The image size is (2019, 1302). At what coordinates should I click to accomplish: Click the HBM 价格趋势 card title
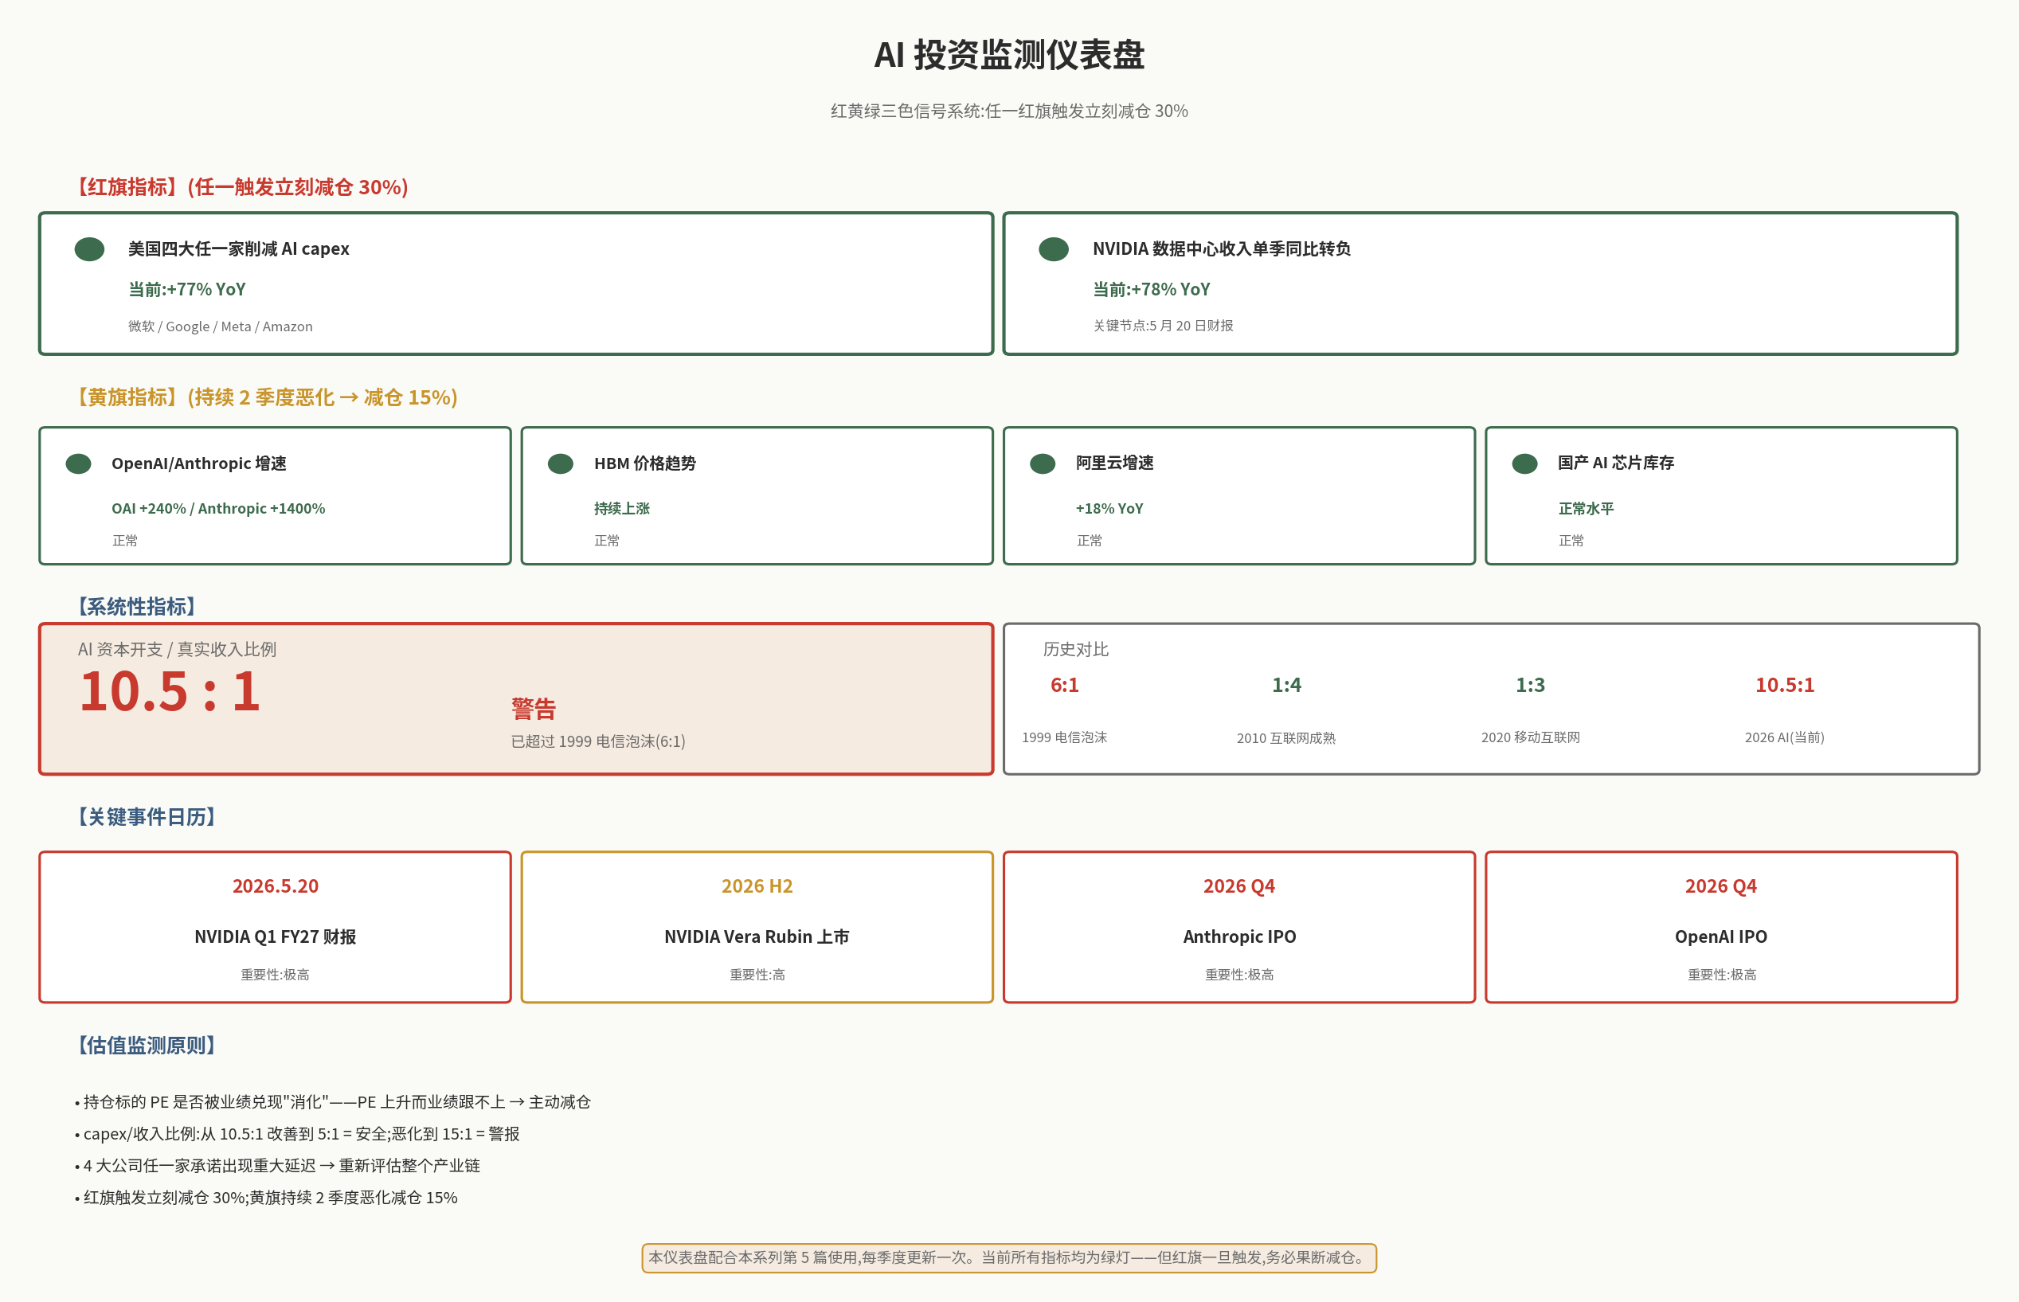pos(645,463)
